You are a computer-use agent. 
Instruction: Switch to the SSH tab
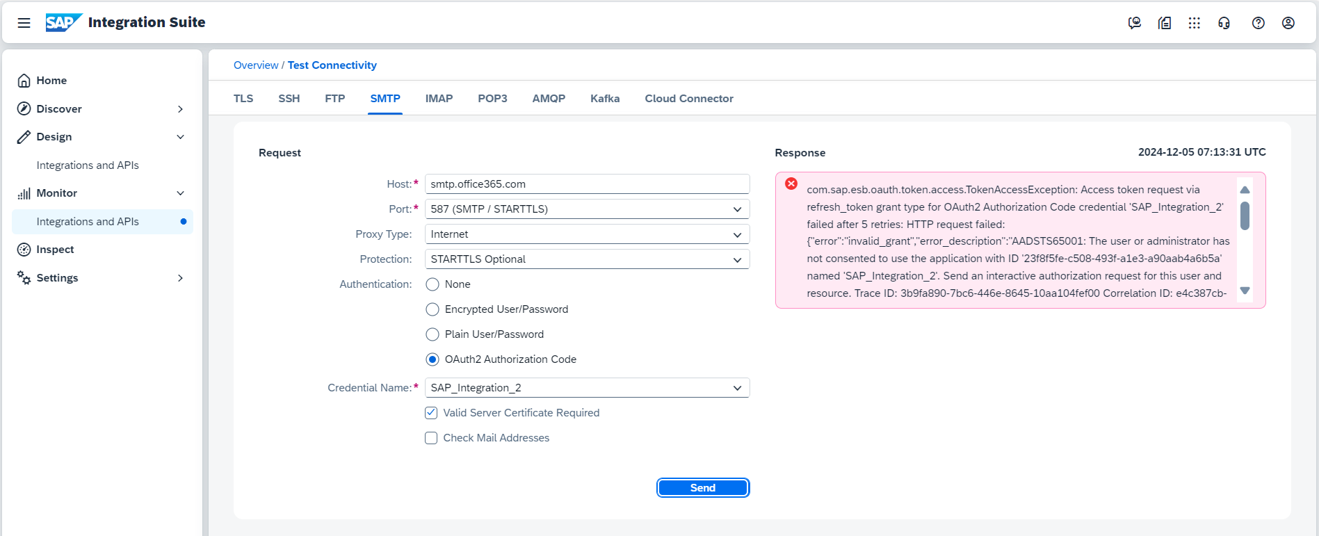click(289, 99)
